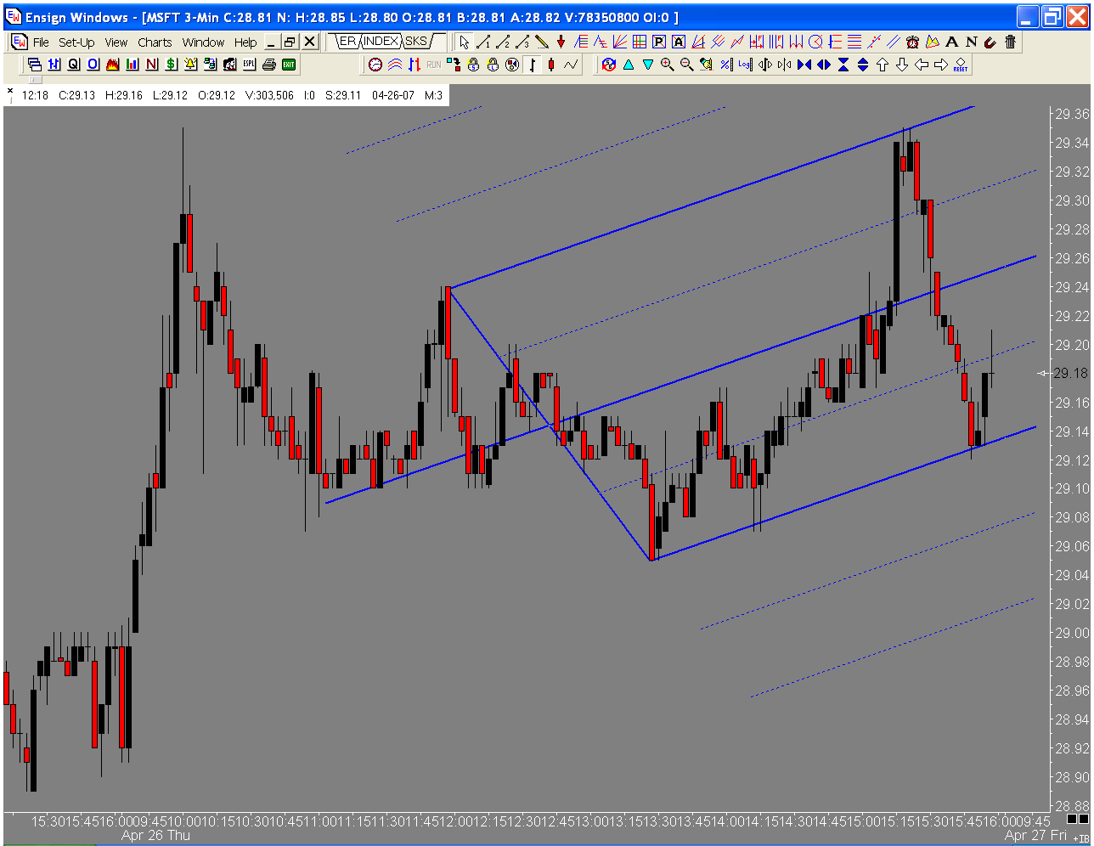Switch to the ER tab

click(x=347, y=41)
